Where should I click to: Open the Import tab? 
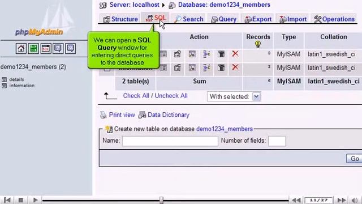292,19
